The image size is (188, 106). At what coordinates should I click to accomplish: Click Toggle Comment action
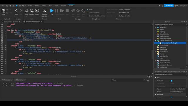click(125, 10)
